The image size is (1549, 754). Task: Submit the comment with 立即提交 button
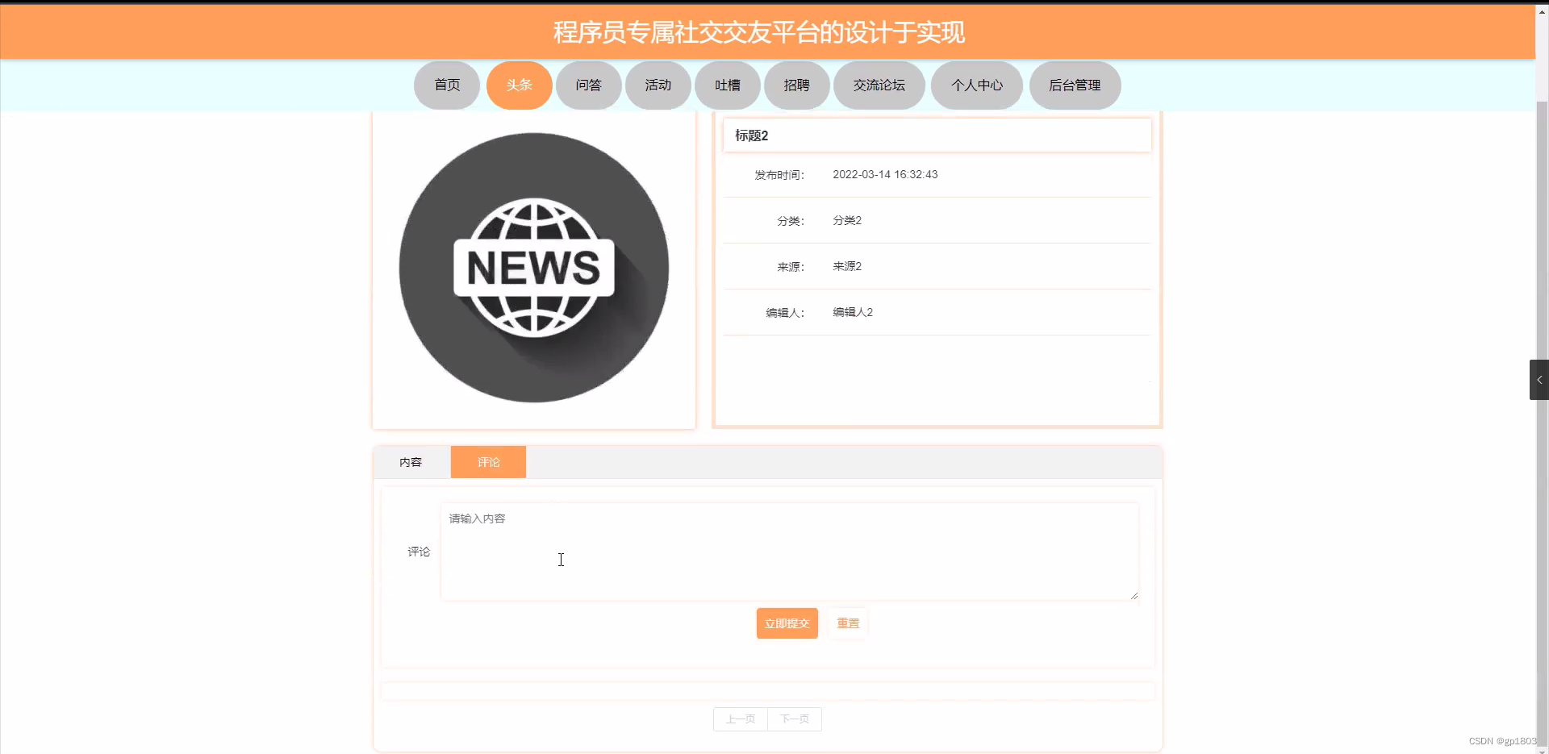pos(787,623)
